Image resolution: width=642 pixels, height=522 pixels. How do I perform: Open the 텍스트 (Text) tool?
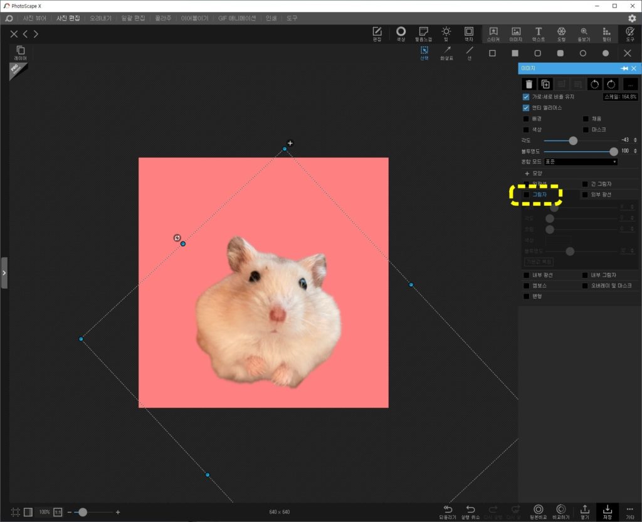[x=539, y=35]
